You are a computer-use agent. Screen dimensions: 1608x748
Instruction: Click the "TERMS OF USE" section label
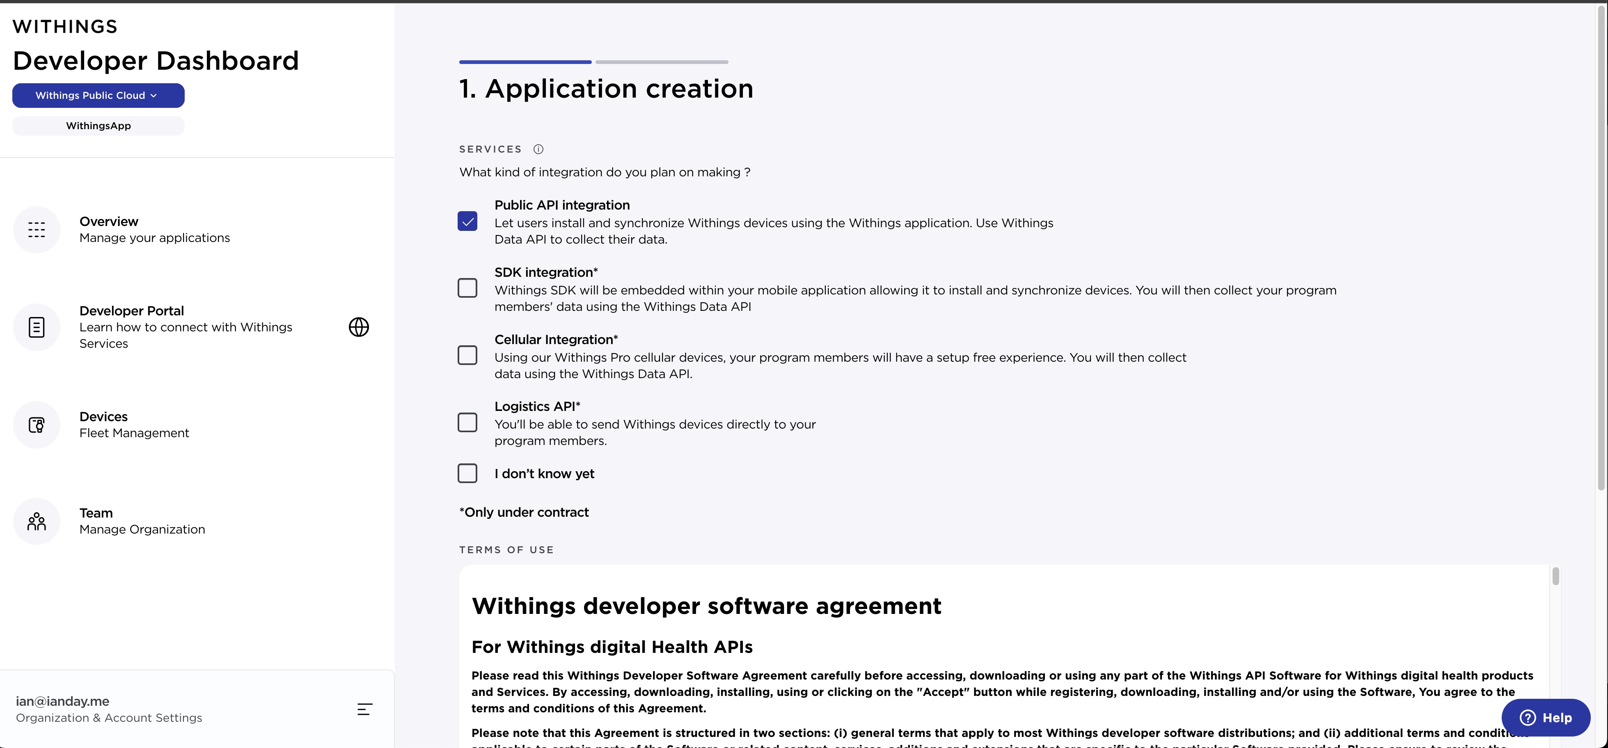506,550
